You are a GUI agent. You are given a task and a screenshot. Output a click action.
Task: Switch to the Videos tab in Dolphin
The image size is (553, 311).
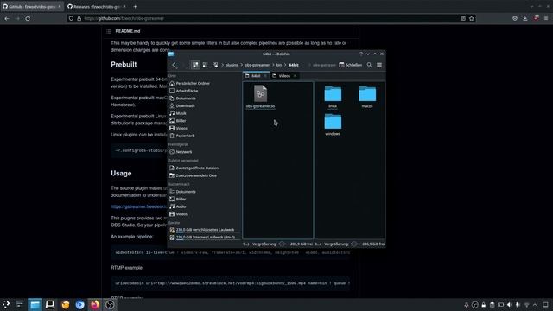pos(284,76)
